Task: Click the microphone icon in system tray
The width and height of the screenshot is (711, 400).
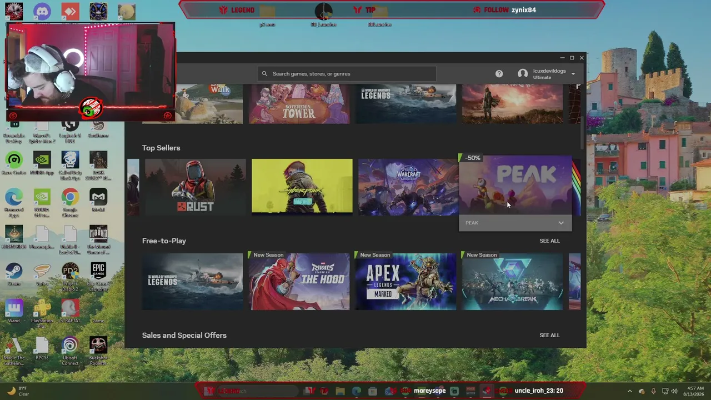Action: tap(653, 391)
